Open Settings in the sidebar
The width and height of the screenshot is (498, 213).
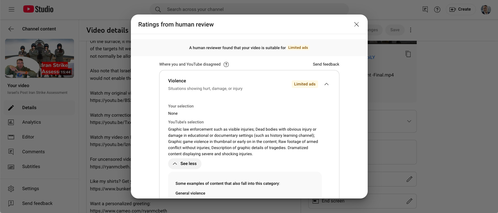click(x=40, y=189)
